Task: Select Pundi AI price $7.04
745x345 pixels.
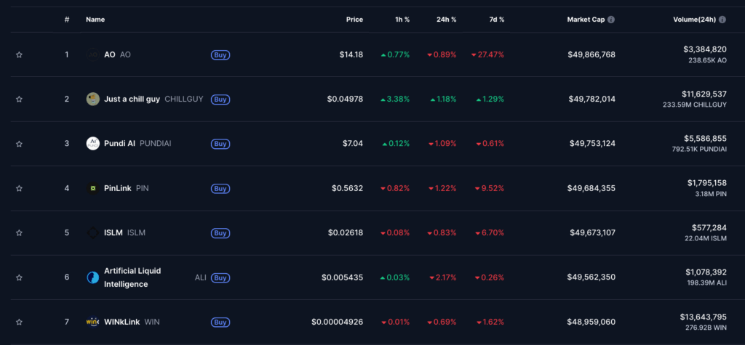Action: tap(353, 143)
